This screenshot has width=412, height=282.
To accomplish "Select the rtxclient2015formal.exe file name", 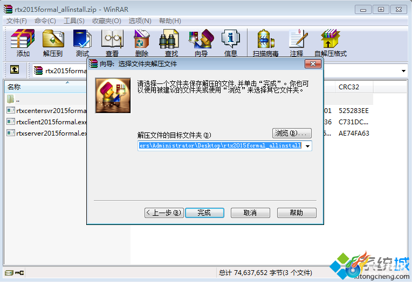I will 52,122.
